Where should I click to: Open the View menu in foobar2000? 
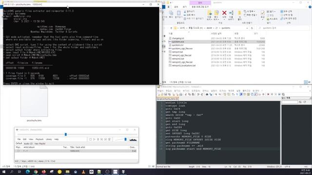[31, 140]
